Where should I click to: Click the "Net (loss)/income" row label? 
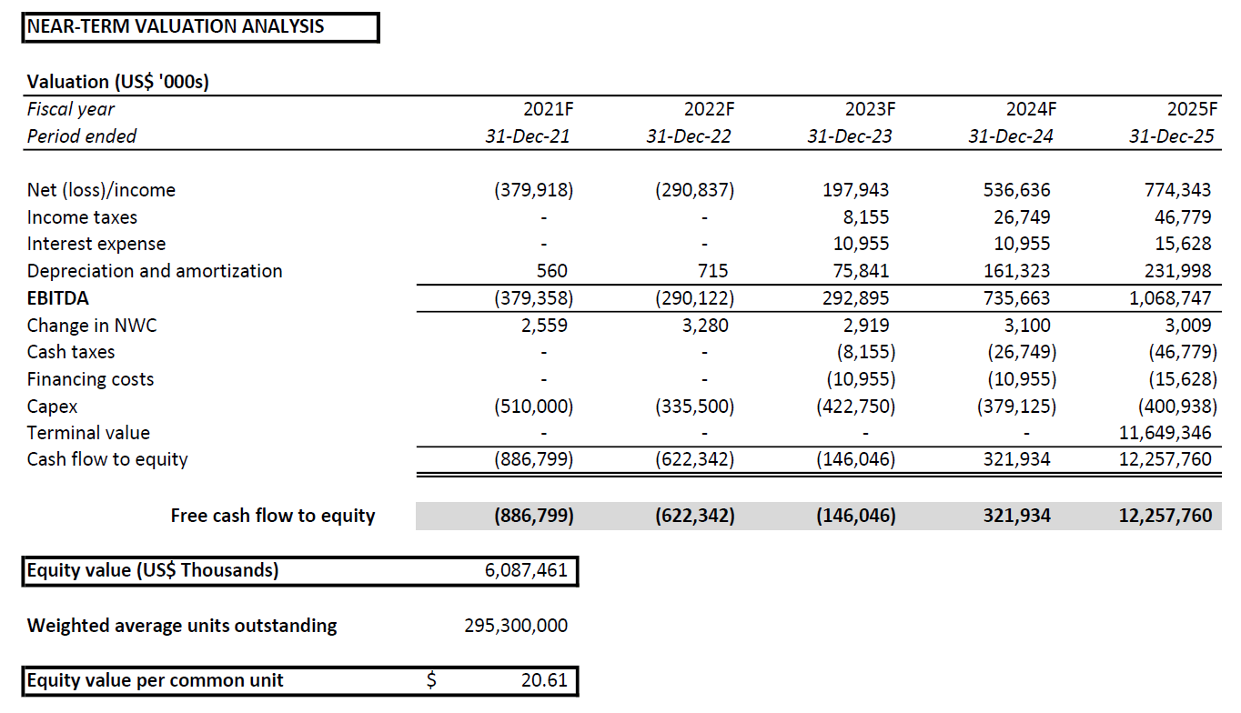pyautogui.click(x=101, y=190)
